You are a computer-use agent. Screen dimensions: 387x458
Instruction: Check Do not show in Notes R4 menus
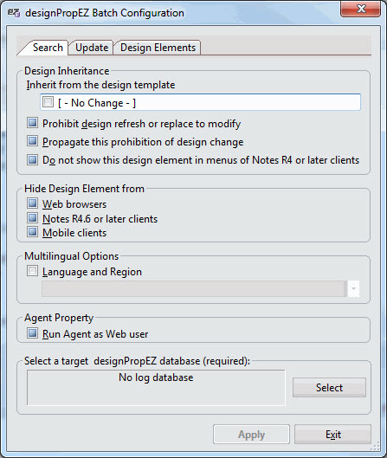pyautogui.click(x=32, y=160)
